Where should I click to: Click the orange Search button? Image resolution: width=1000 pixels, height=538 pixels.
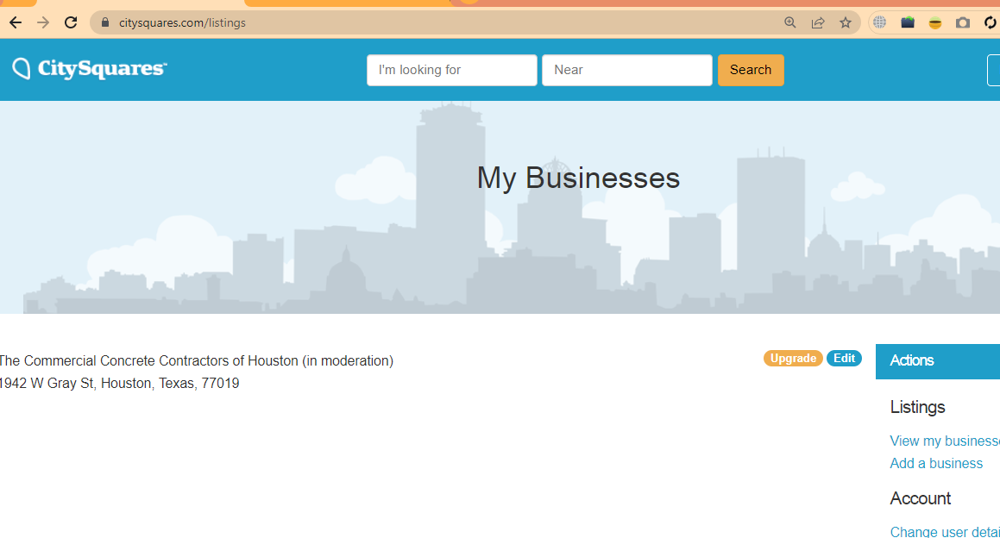751,70
